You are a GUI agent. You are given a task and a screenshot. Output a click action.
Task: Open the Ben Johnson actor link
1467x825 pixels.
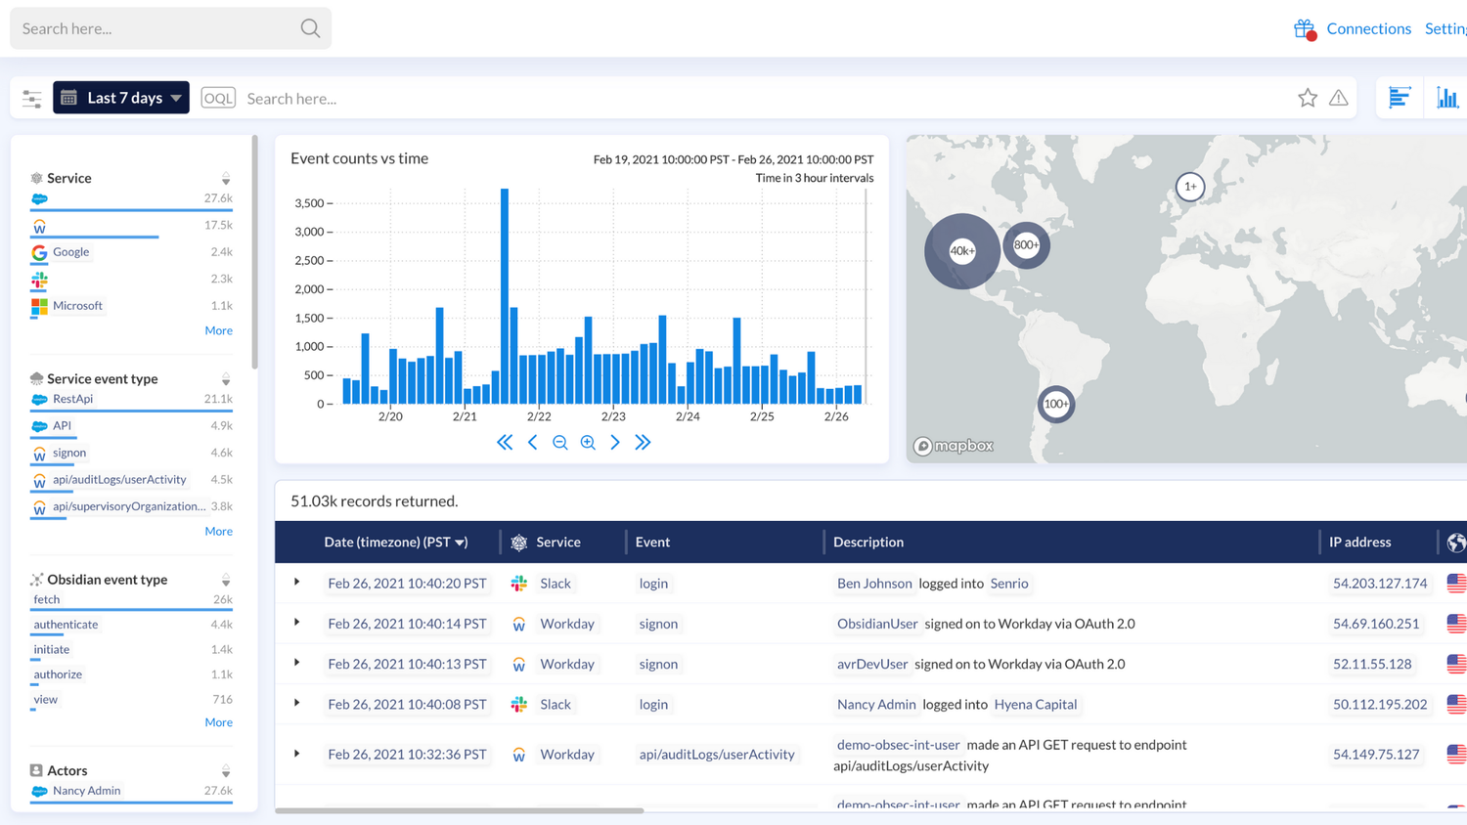[874, 583]
